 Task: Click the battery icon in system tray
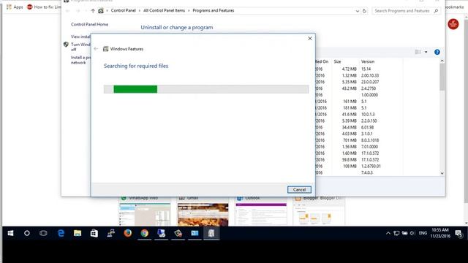click(404, 233)
